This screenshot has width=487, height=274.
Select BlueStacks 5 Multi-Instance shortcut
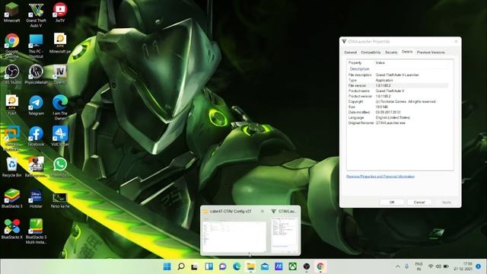click(36, 231)
